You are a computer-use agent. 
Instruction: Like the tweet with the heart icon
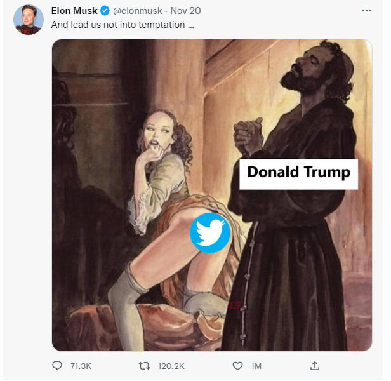point(237,366)
